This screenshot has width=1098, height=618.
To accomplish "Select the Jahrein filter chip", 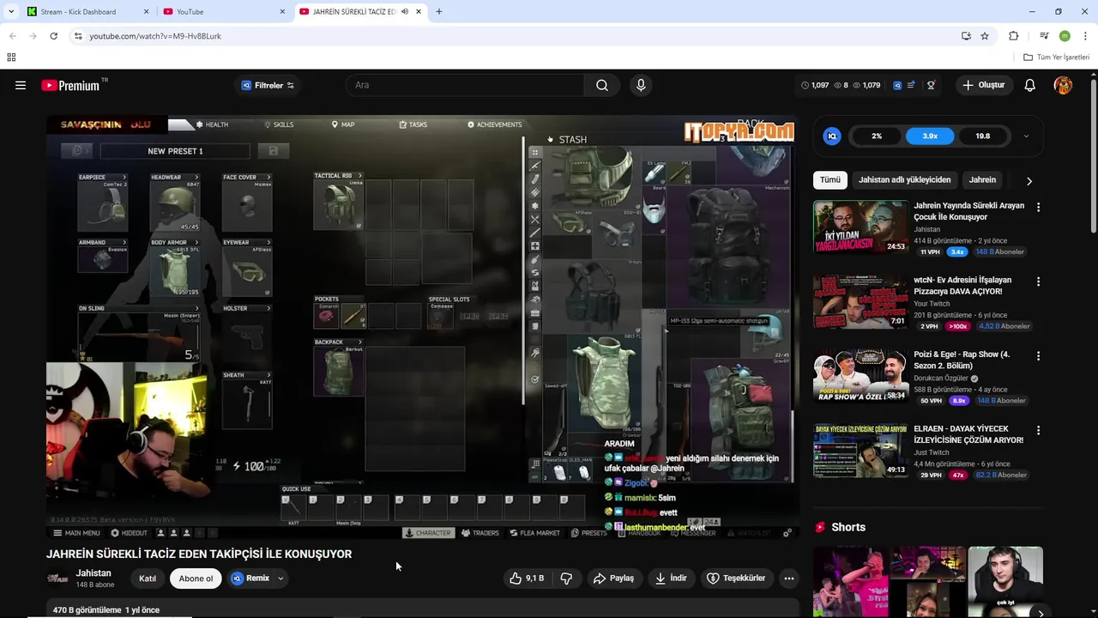I will [982, 180].
